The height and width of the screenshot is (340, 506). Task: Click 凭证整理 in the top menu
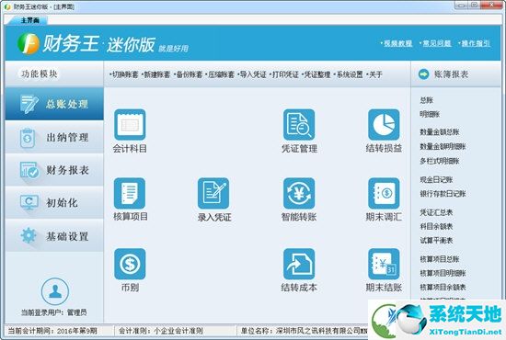[x=316, y=74]
